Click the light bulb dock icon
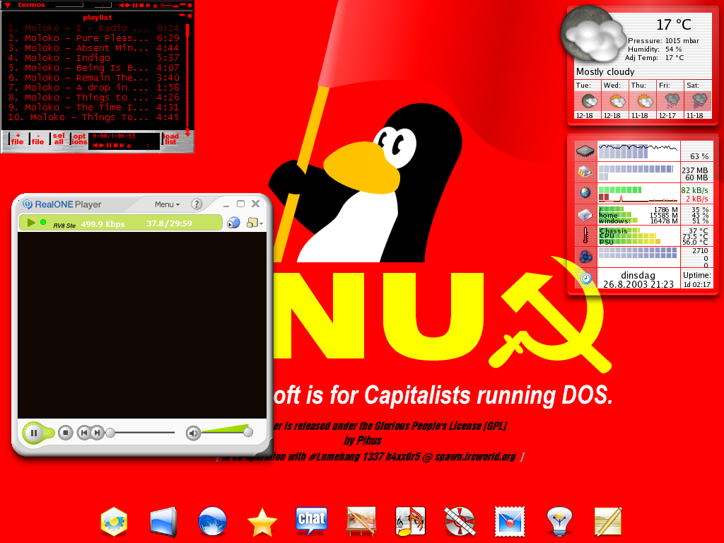This screenshot has width=724, height=543. pos(559,521)
